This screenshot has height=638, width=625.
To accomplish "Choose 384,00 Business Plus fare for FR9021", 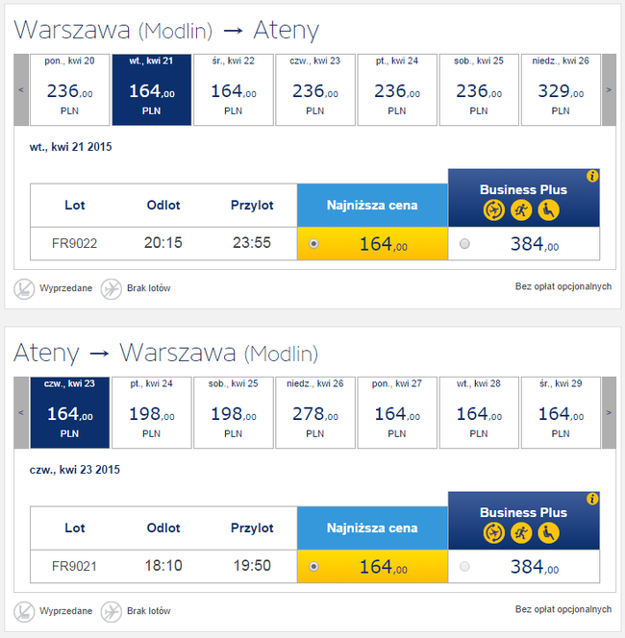I will point(465,567).
